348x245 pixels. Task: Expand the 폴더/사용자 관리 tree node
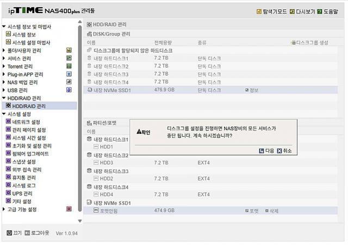4,50
